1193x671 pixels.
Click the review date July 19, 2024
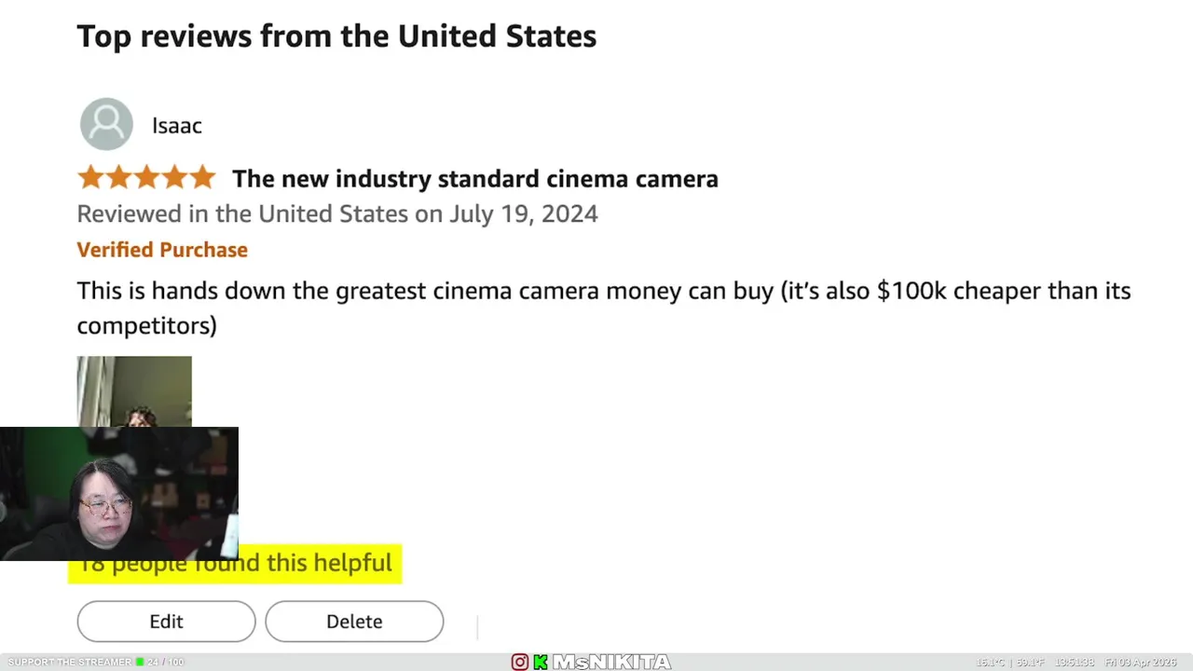(x=523, y=214)
